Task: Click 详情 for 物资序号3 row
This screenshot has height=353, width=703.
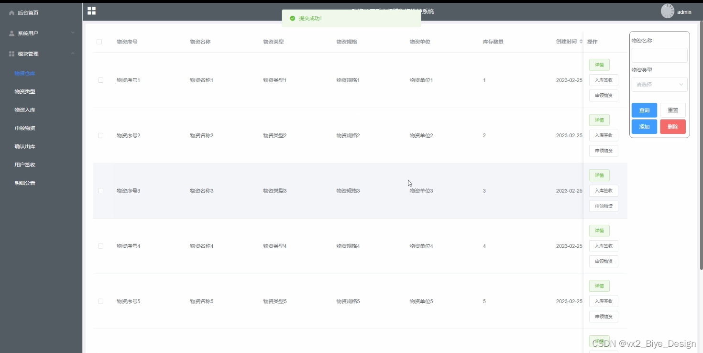Action: tap(599, 176)
